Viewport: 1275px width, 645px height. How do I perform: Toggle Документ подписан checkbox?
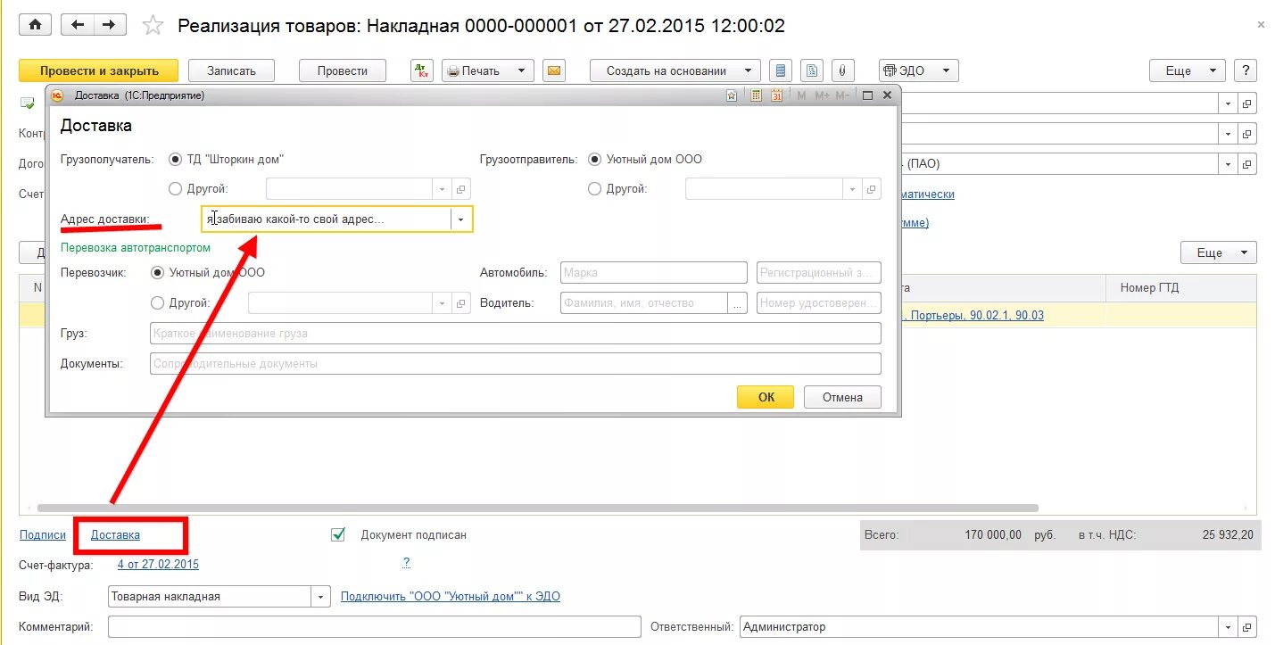(x=338, y=534)
